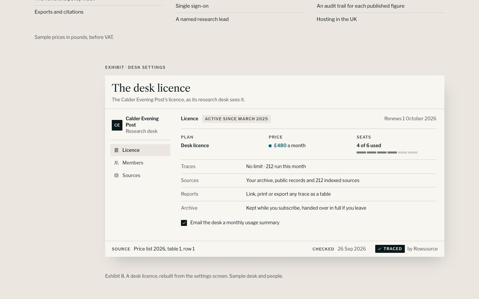This screenshot has width=479, height=299.
Task: Click the 'Single sign-on' feature item
Action: (x=192, y=6)
